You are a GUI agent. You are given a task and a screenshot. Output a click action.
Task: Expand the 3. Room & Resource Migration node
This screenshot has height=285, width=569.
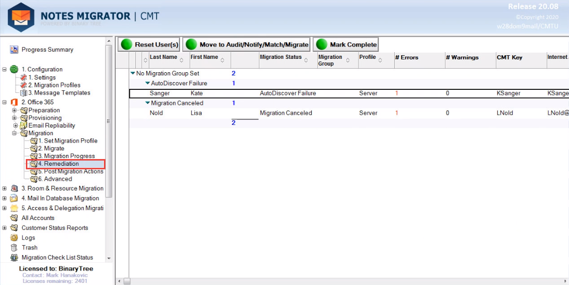pyautogui.click(x=4, y=188)
